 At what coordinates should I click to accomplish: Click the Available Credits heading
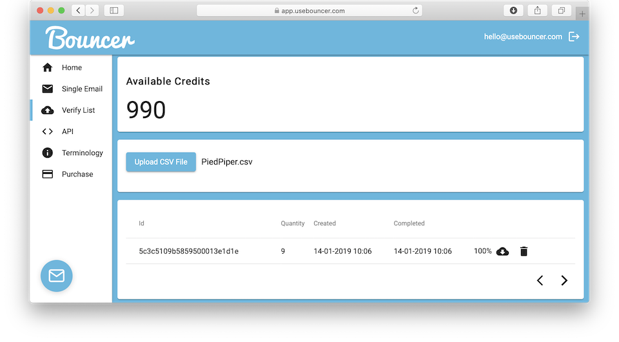(x=168, y=81)
